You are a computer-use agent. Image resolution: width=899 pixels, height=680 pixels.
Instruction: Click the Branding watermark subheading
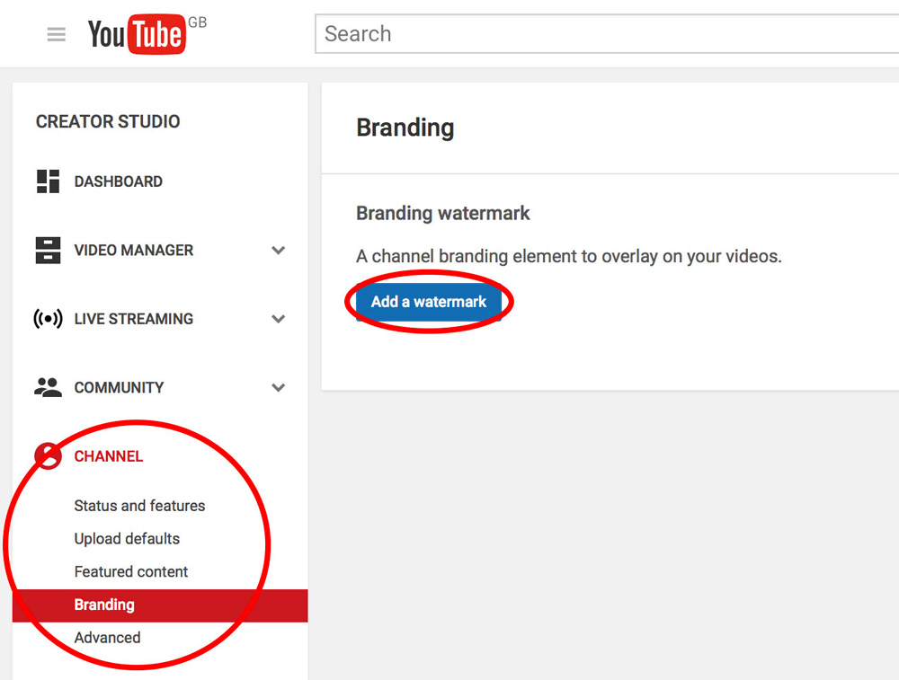pos(443,213)
